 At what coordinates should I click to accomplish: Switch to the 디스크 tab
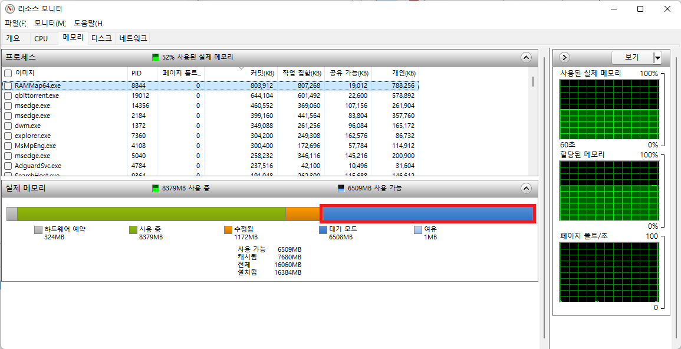[101, 38]
